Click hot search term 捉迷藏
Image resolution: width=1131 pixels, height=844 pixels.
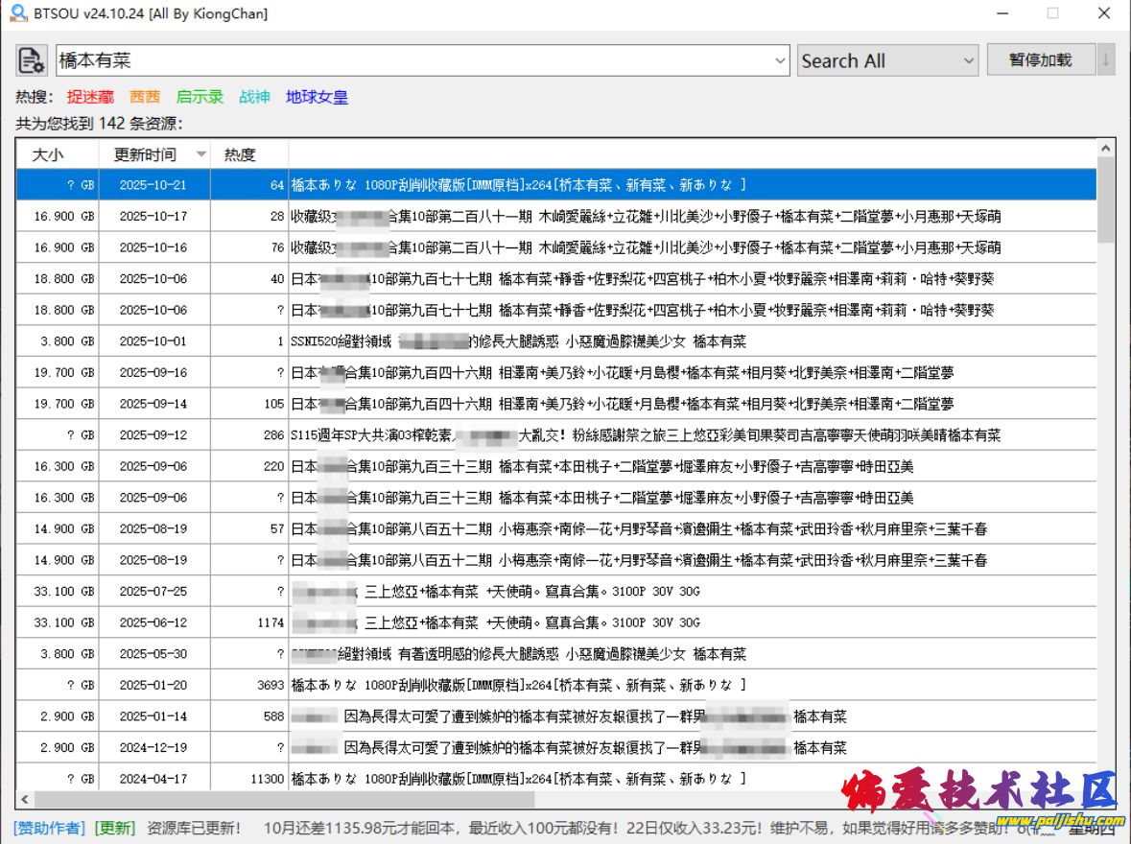pyautogui.click(x=90, y=97)
